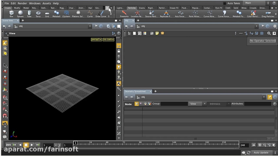The height and width of the screenshot is (156, 278).
Task: Expand Geometry Spreadsheet obj path dropdown
Action: click(264, 97)
